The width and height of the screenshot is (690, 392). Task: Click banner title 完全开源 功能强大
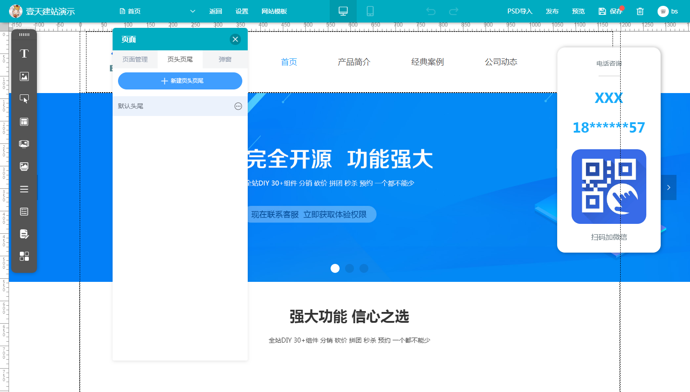coord(340,159)
